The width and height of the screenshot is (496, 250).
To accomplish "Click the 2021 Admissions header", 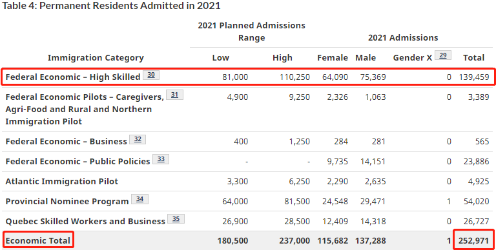I will (403, 38).
